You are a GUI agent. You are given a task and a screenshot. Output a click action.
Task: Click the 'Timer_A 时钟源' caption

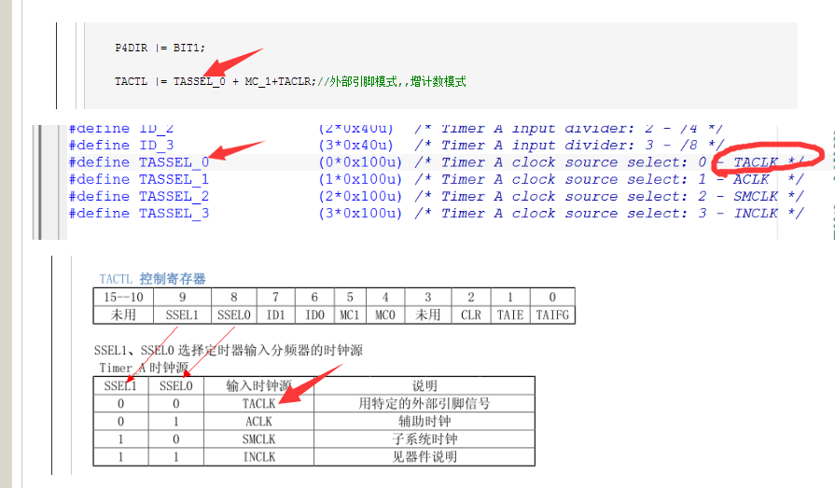144,368
